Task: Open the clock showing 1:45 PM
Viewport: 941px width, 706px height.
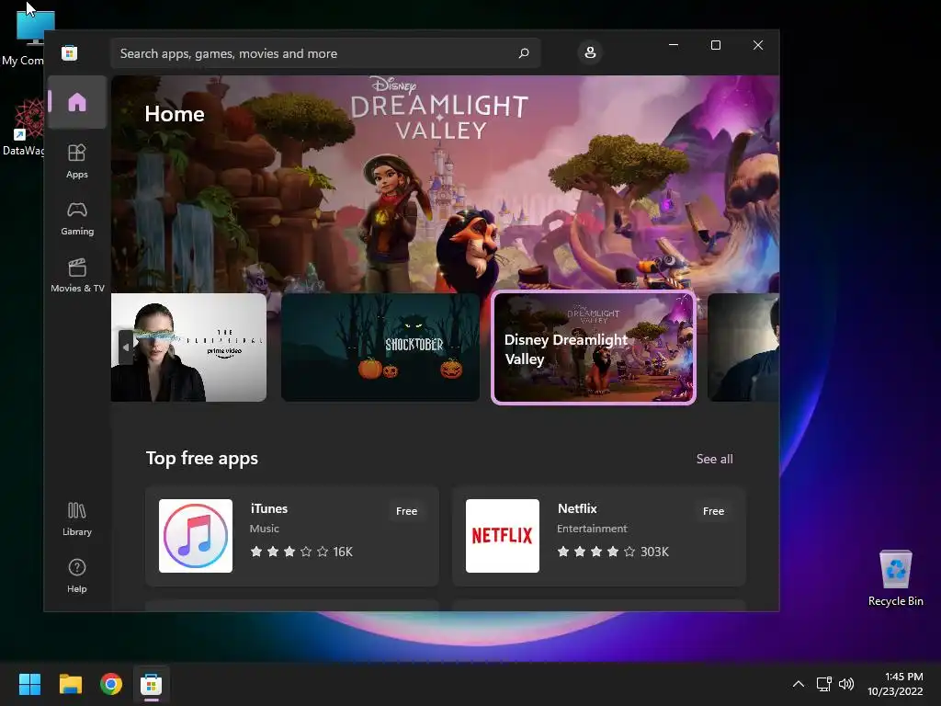Action: (x=895, y=684)
